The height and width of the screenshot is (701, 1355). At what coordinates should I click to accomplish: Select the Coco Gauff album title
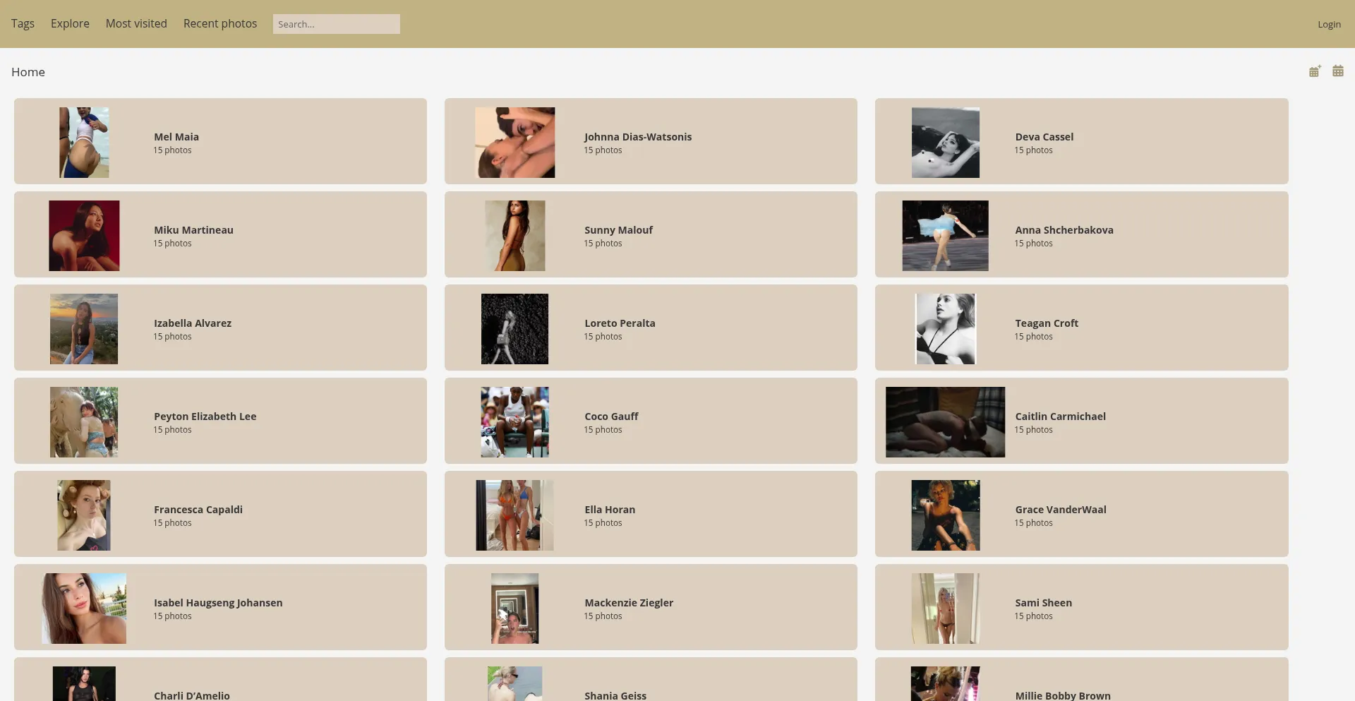pos(611,417)
